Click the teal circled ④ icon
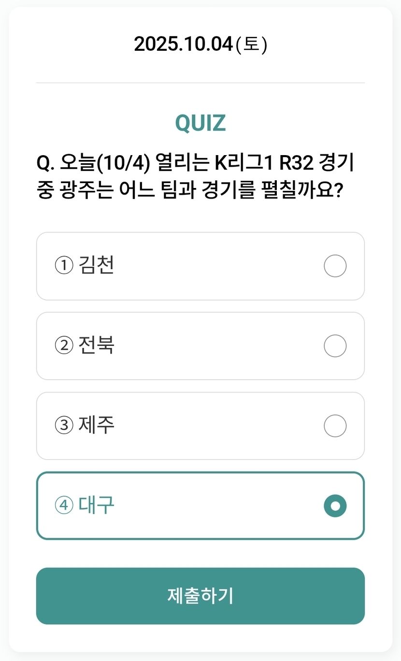The height and width of the screenshot is (661, 401). pyautogui.click(x=63, y=506)
